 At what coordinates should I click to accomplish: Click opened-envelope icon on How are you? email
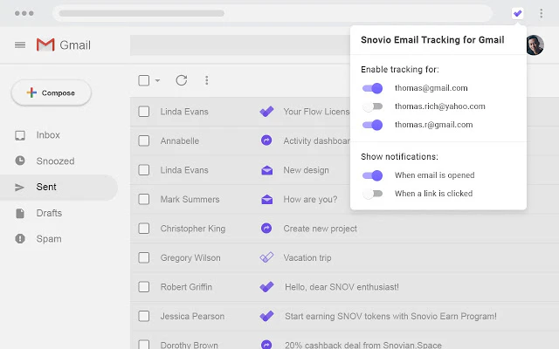(266, 200)
